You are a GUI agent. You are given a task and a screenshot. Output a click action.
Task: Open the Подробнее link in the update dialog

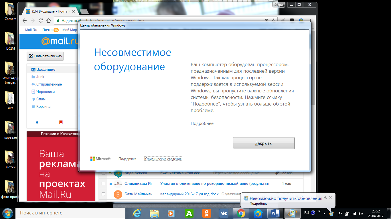[x=202, y=123]
